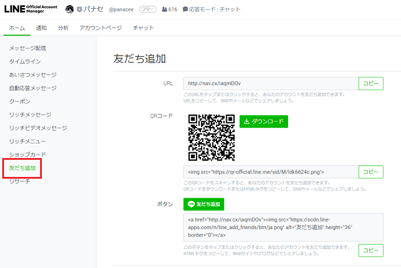Click the 友だち追加 page heading
Image resolution: width=401 pixels, height=268 pixels.
point(140,59)
